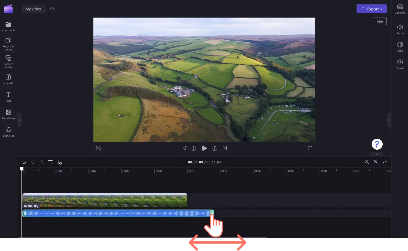408x251 pixels.
Task: Open Record & create panel
Action: (8, 44)
